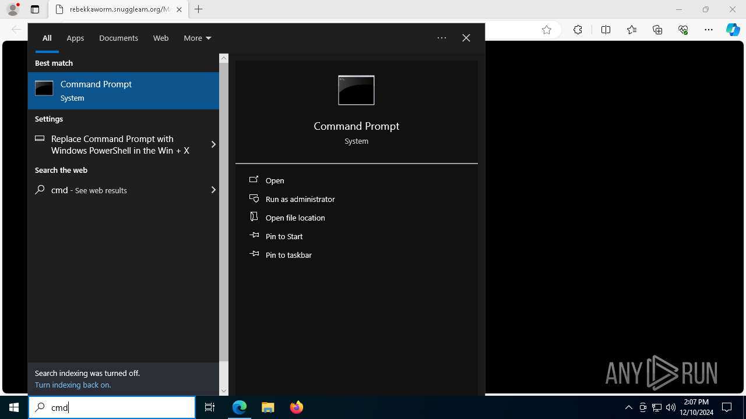Open the Windows Start button
Image resolution: width=746 pixels, height=419 pixels.
point(14,407)
